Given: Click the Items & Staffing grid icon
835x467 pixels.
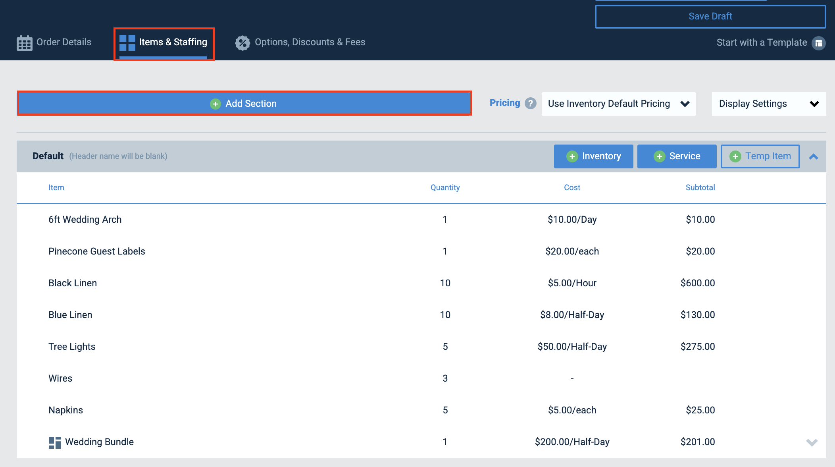Looking at the screenshot, I should coord(127,42).
